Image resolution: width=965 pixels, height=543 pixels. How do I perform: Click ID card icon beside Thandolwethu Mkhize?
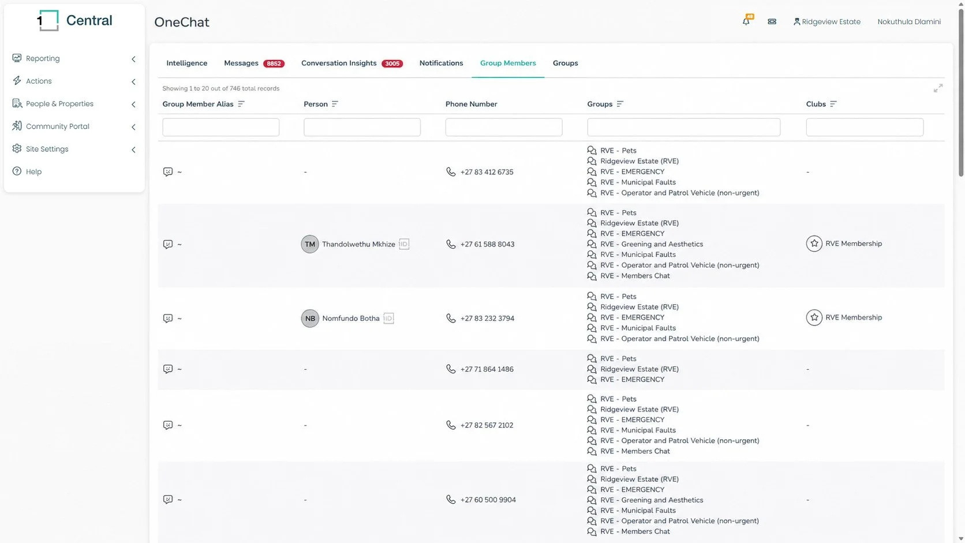(404, 244)
